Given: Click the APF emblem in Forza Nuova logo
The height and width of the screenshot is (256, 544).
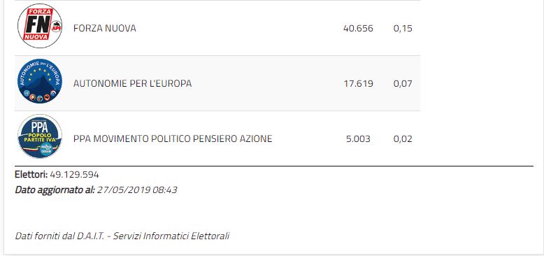Looking at the screenshot, I should [56, 27].
